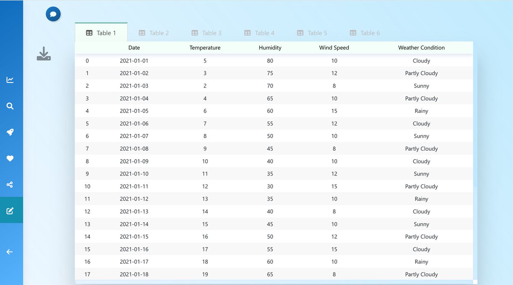Select the date cell 2021-01-17
513x285 pixels.
click(134, 262)
